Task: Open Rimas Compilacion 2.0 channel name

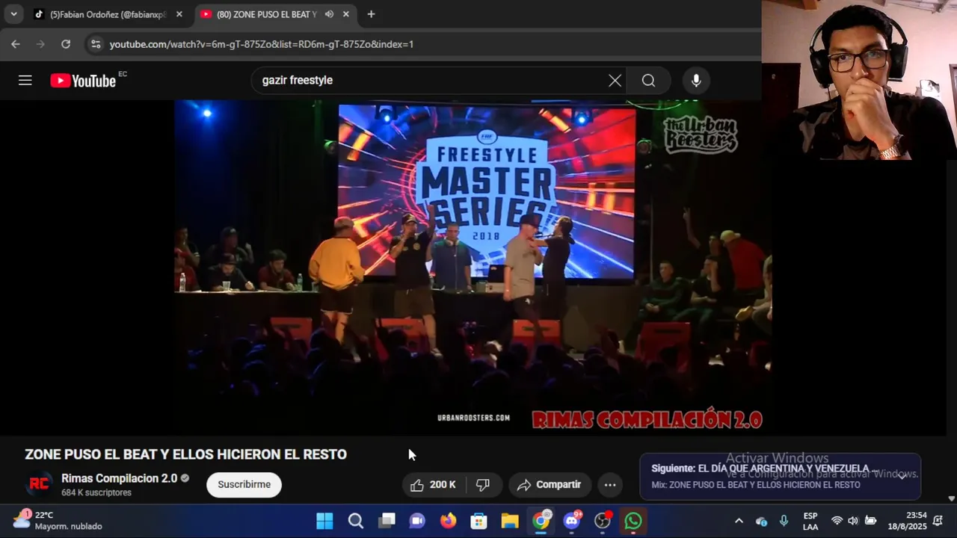Action: tap(119, 478)
